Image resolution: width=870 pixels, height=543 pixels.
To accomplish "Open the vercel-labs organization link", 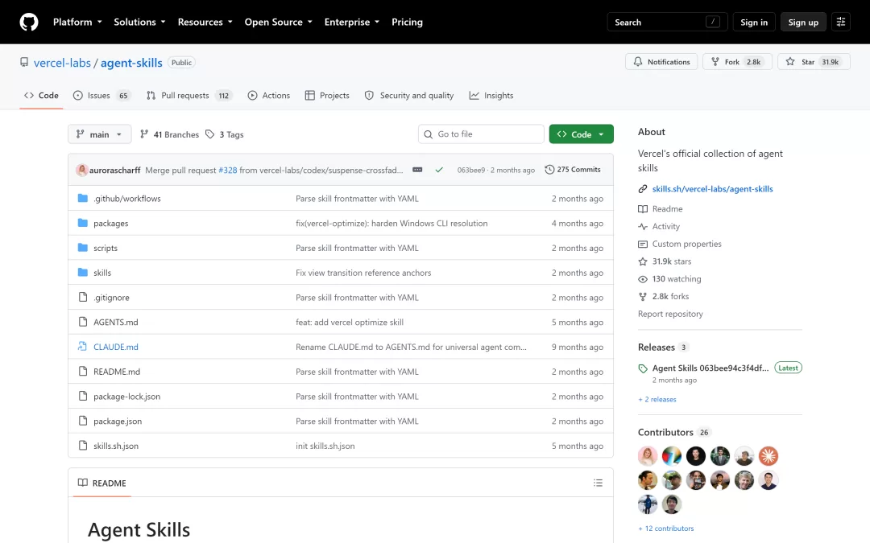I will click(62, 63).
